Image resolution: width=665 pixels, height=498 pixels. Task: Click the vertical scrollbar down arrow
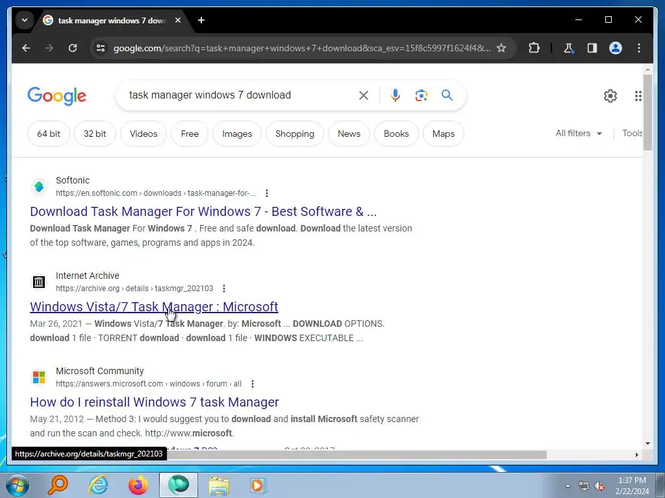click(x=647, y=444)
